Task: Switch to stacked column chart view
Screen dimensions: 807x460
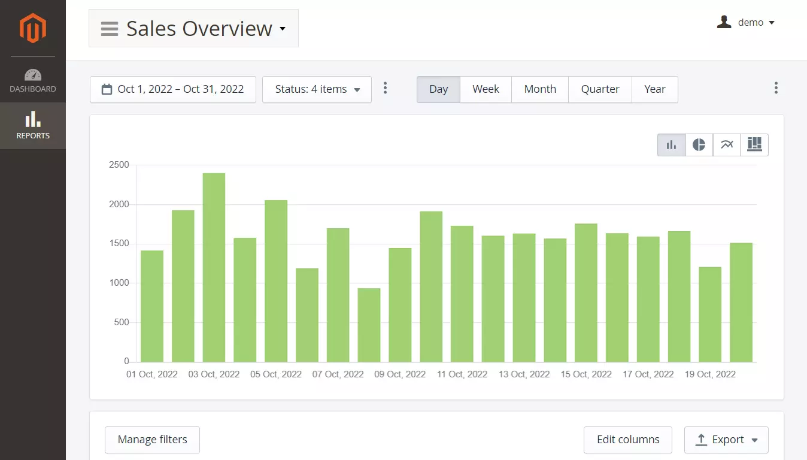Action: pyautogui.click(x=754, y=145)
